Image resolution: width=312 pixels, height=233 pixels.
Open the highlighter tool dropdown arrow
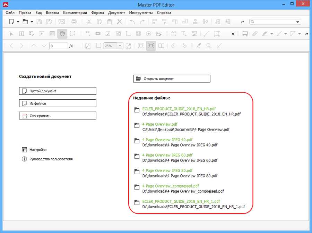pyautogui.click(x=271, y=34)
